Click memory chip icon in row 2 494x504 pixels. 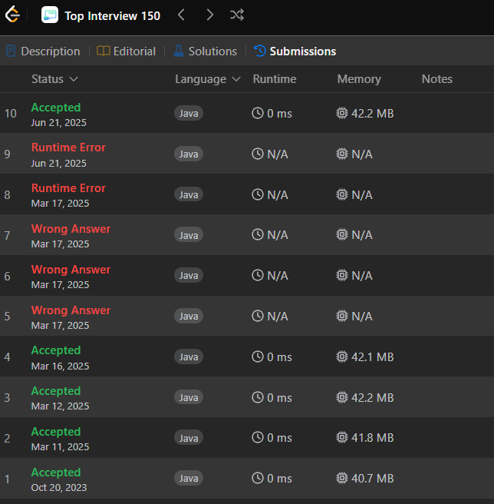(342, 437)
